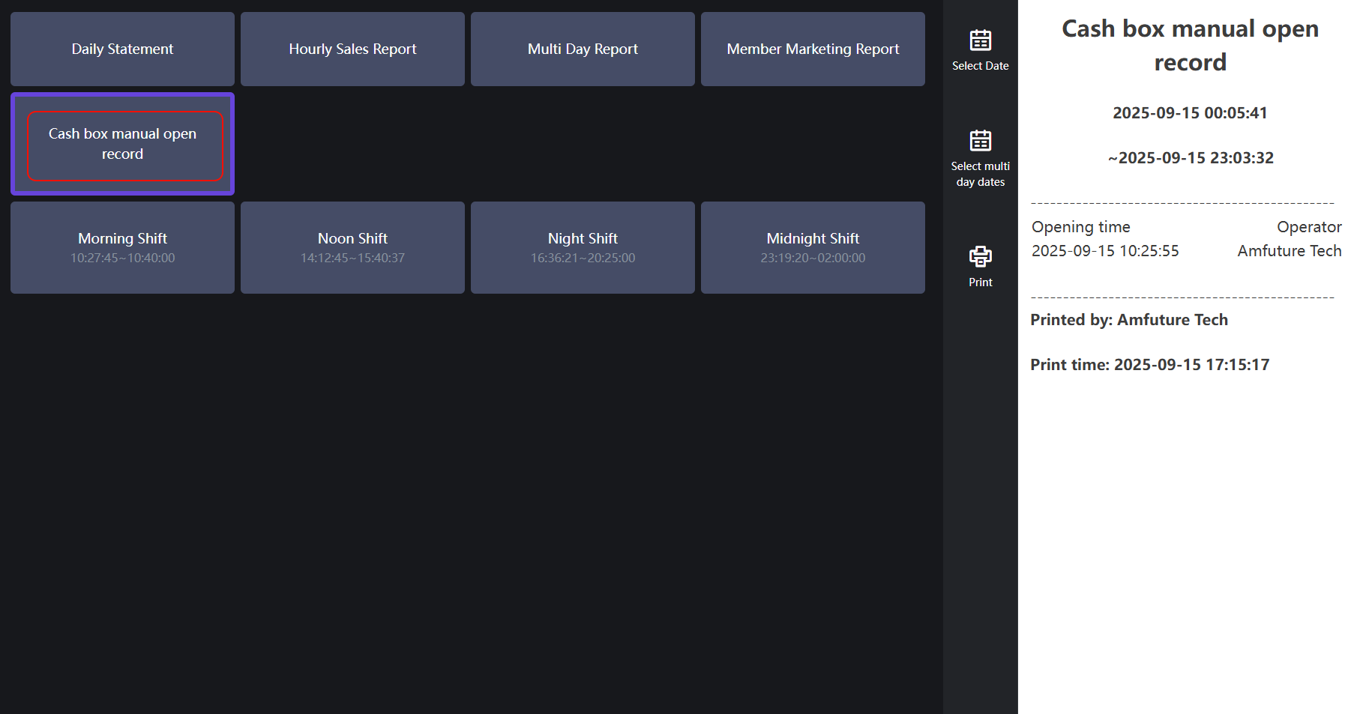Choose the Midnight Shift tile
Image resolution: width=1363 pixels, height=714 pixels.
[x=813, y=247]
